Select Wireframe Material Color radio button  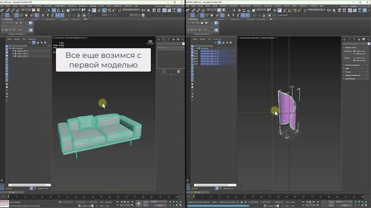pyautogui.click(x=354, y=54)
